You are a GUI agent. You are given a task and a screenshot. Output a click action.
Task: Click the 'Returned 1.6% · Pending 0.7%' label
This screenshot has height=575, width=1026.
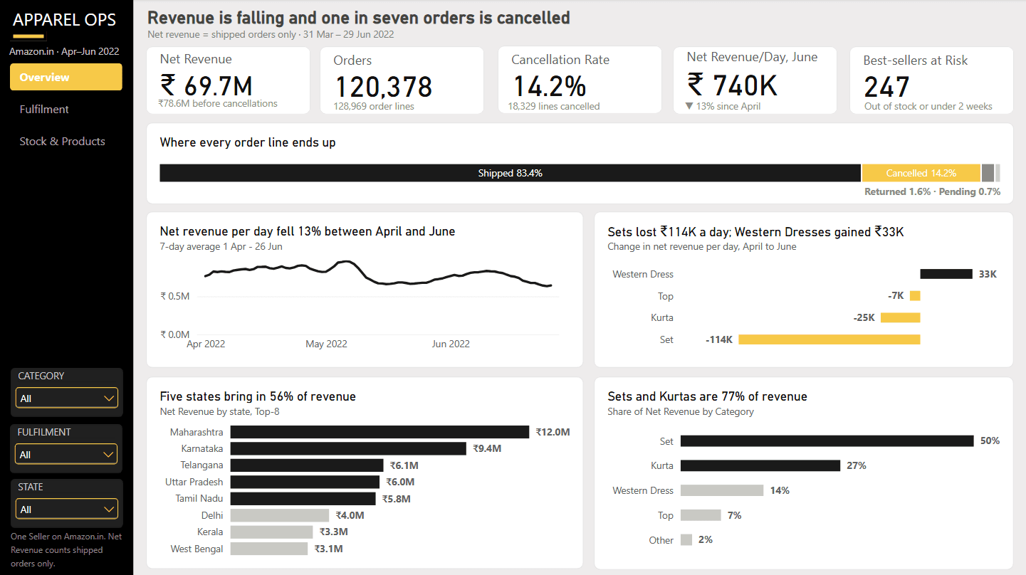pyautogui.click(x=932, y=191)
